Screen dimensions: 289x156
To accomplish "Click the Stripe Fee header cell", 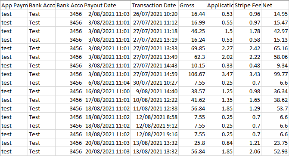I will tap(247, 5).
